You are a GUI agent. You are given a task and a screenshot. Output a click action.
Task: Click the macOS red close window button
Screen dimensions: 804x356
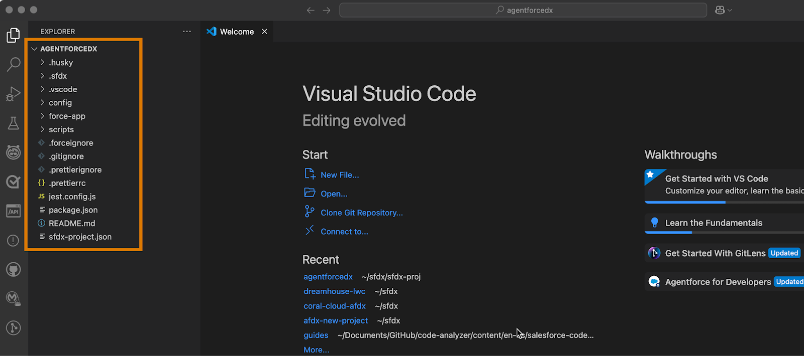pos(9,10)
